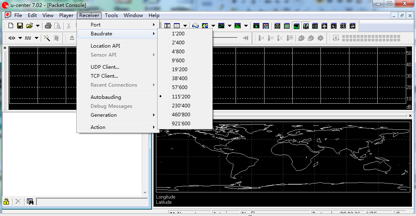
Task: Launch the Google Earth globe icon
Action: [x=196, y=26]
